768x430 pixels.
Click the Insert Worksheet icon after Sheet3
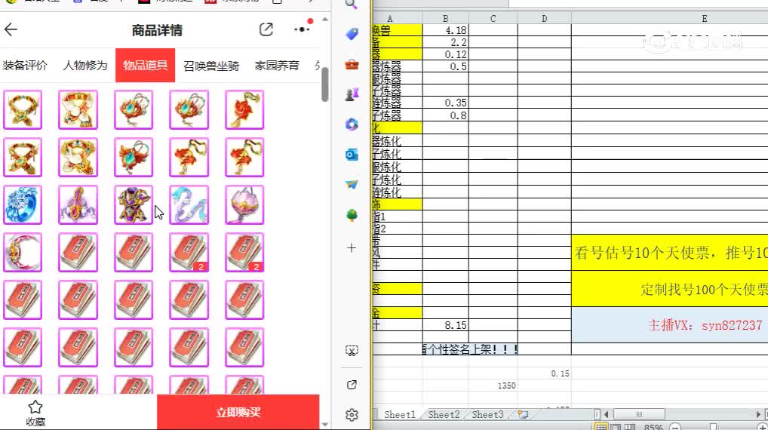click(523, 414)
